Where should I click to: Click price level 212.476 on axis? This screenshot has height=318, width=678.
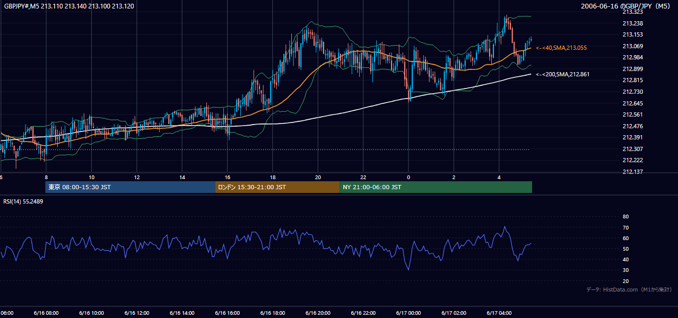click(632, 126)
